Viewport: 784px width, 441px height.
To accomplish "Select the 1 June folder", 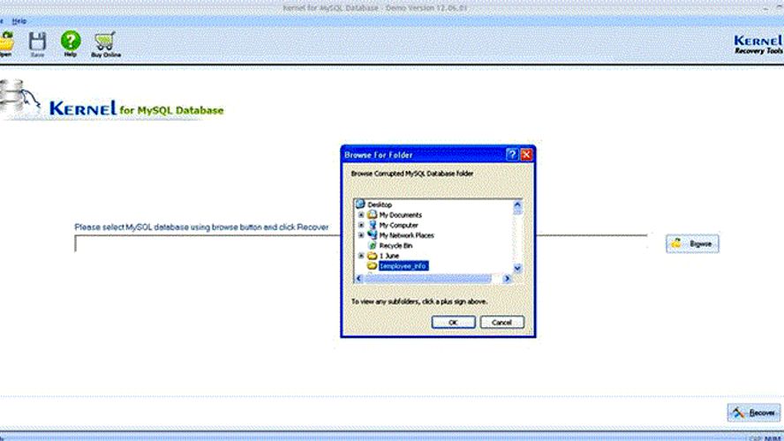I will pyautogui.click(x=389, y=256).
